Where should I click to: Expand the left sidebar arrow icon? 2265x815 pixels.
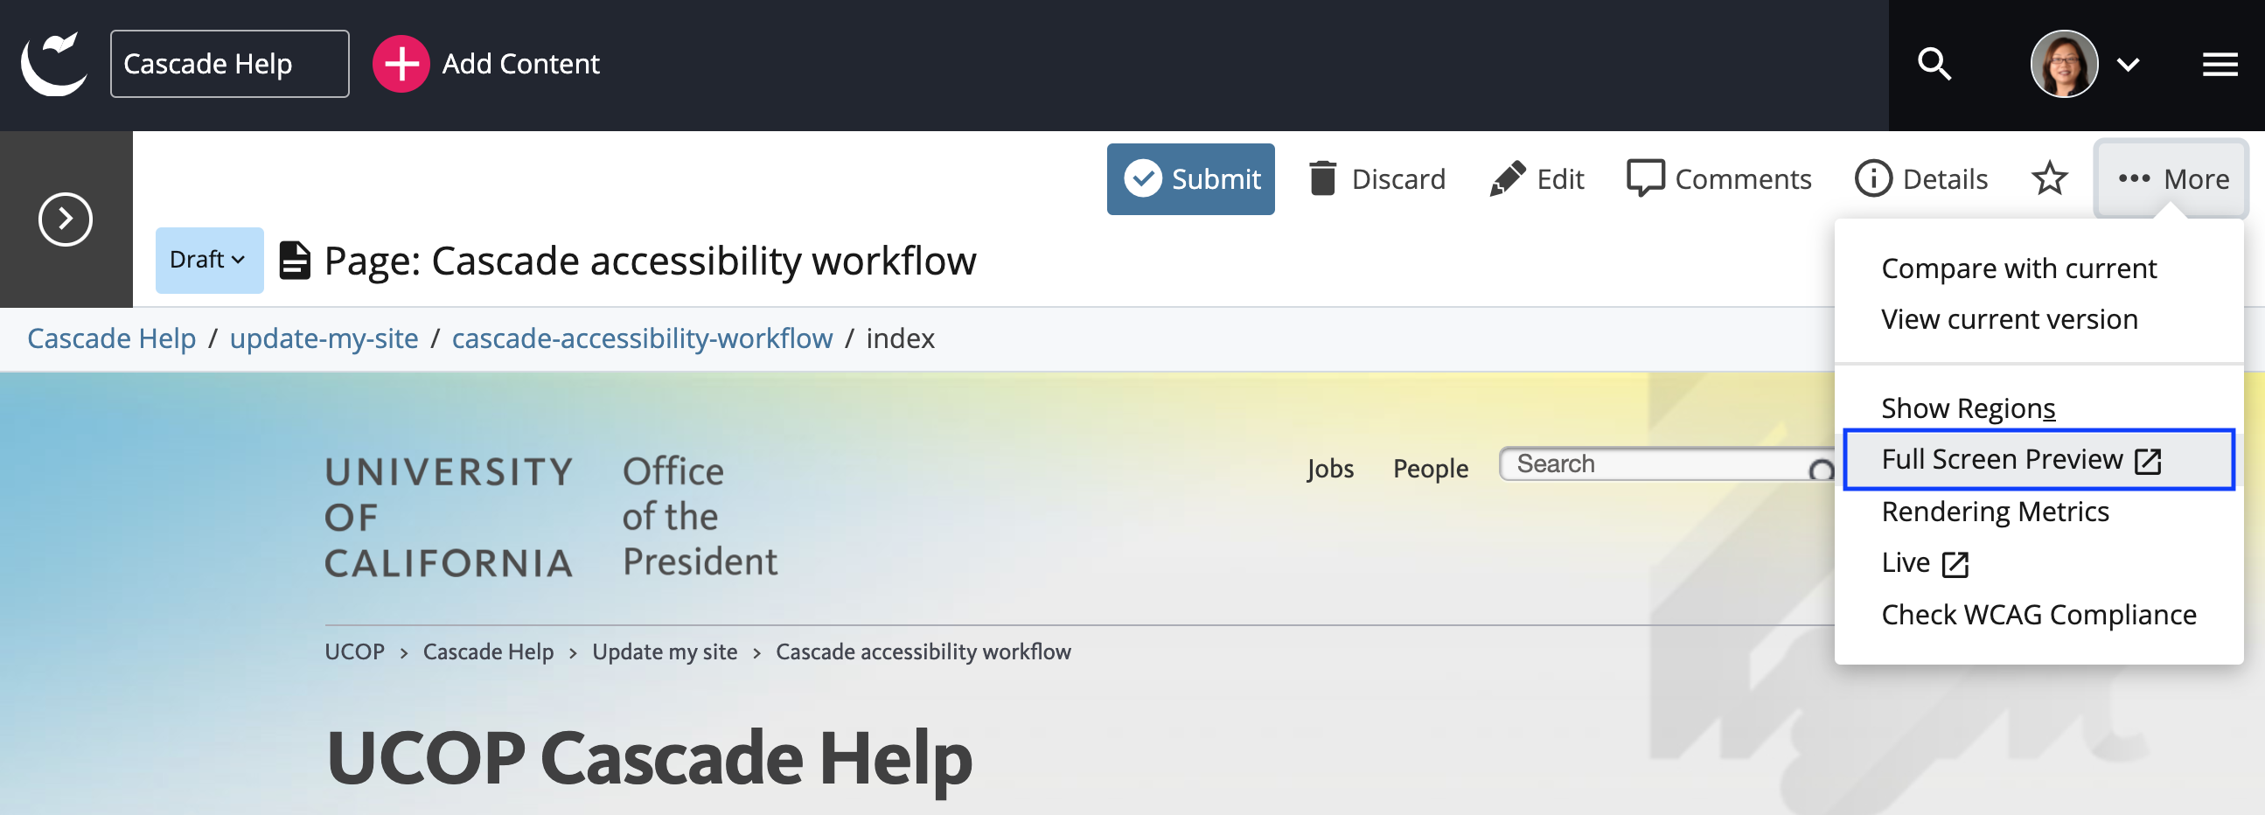click(65, 219)
